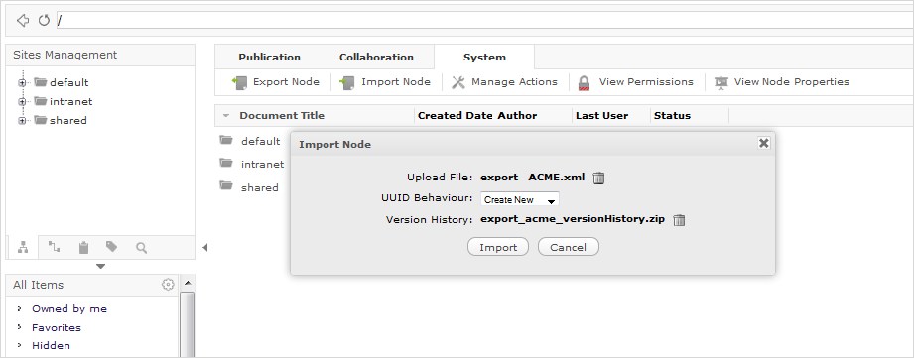Click the Import button
914x358 pixels.
click(x=498, y=247)
